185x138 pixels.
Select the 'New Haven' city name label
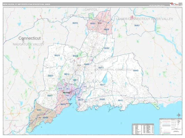click(66, 93)
